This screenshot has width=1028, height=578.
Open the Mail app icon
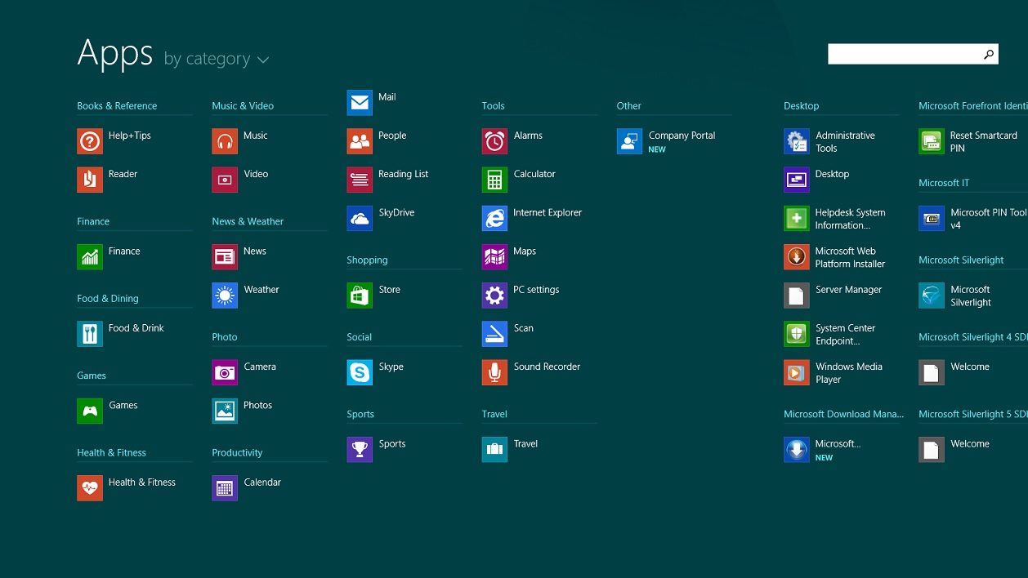click(360, 103)
